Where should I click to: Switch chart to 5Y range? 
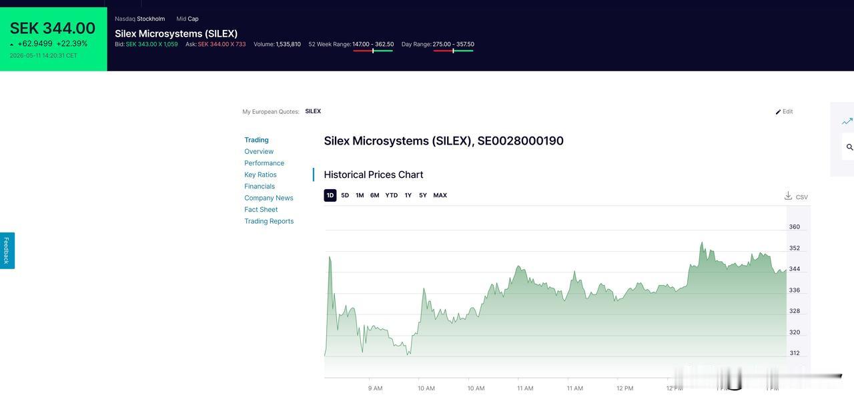(x=423, y=195)
